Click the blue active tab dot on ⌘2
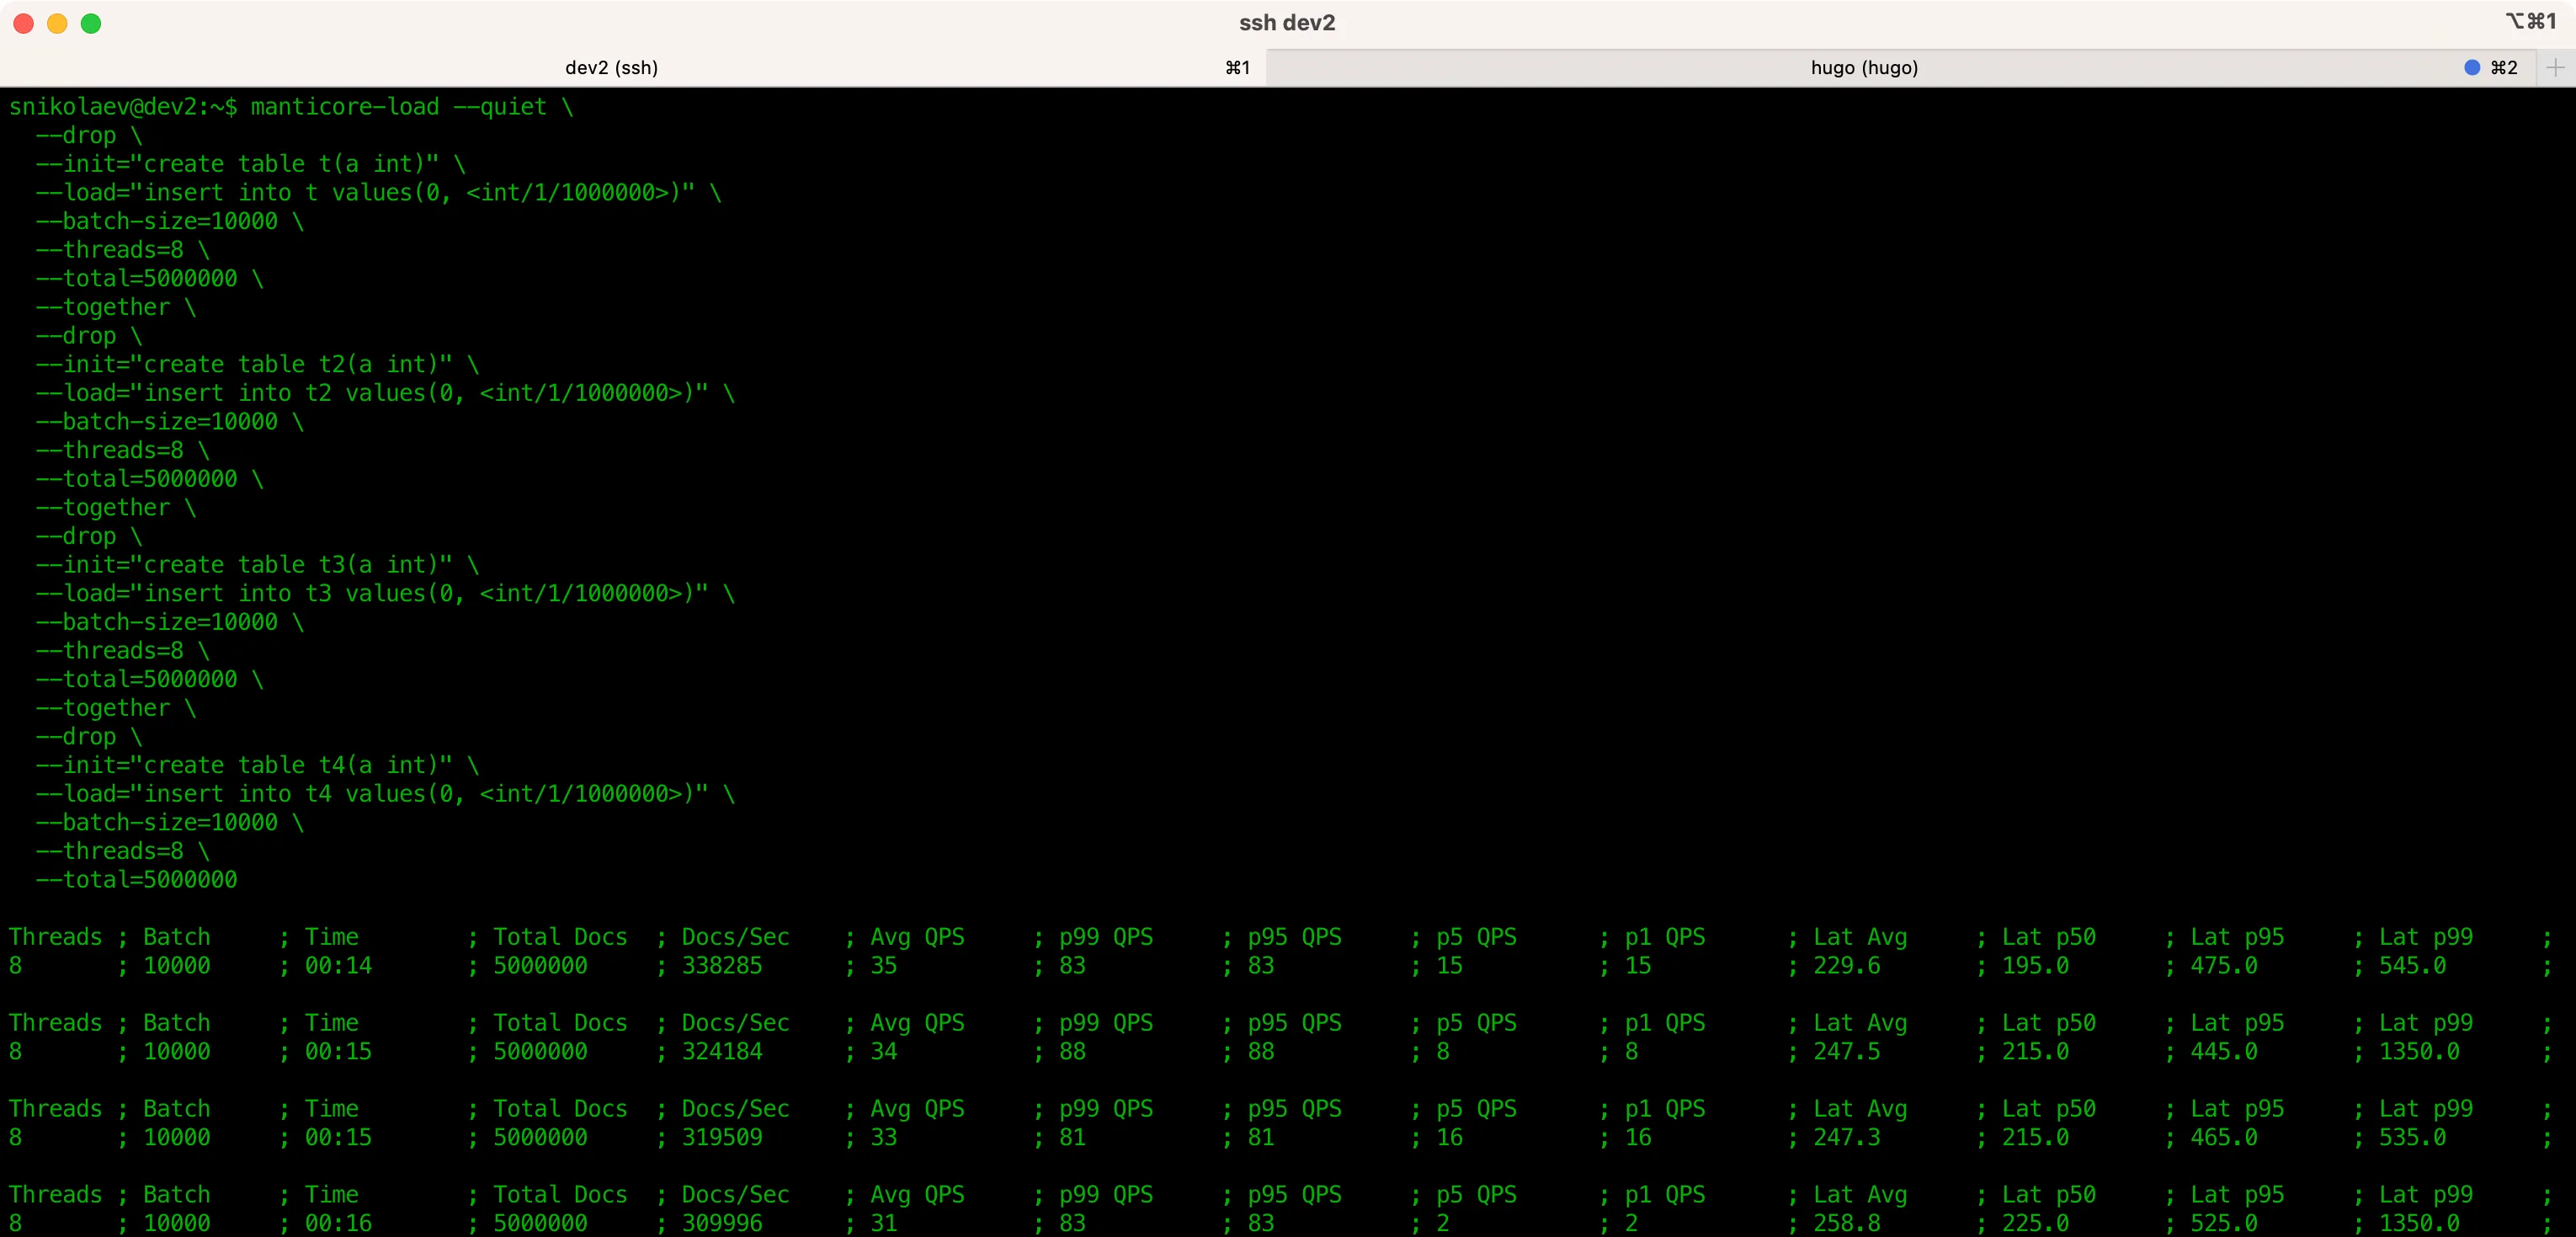The width and height of the screenshot is (2576, 1237). [2467, 66]
